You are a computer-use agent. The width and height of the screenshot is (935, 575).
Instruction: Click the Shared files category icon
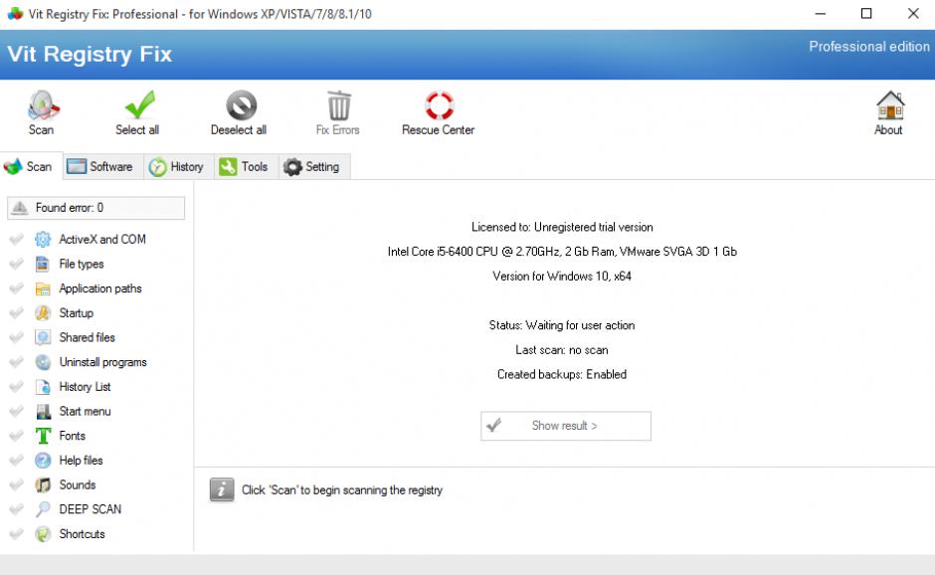(43, 337)
